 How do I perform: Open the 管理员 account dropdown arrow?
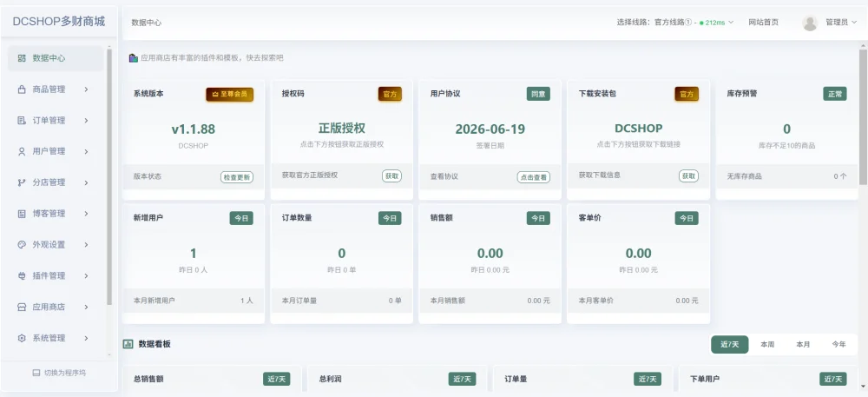coord(854,23)
